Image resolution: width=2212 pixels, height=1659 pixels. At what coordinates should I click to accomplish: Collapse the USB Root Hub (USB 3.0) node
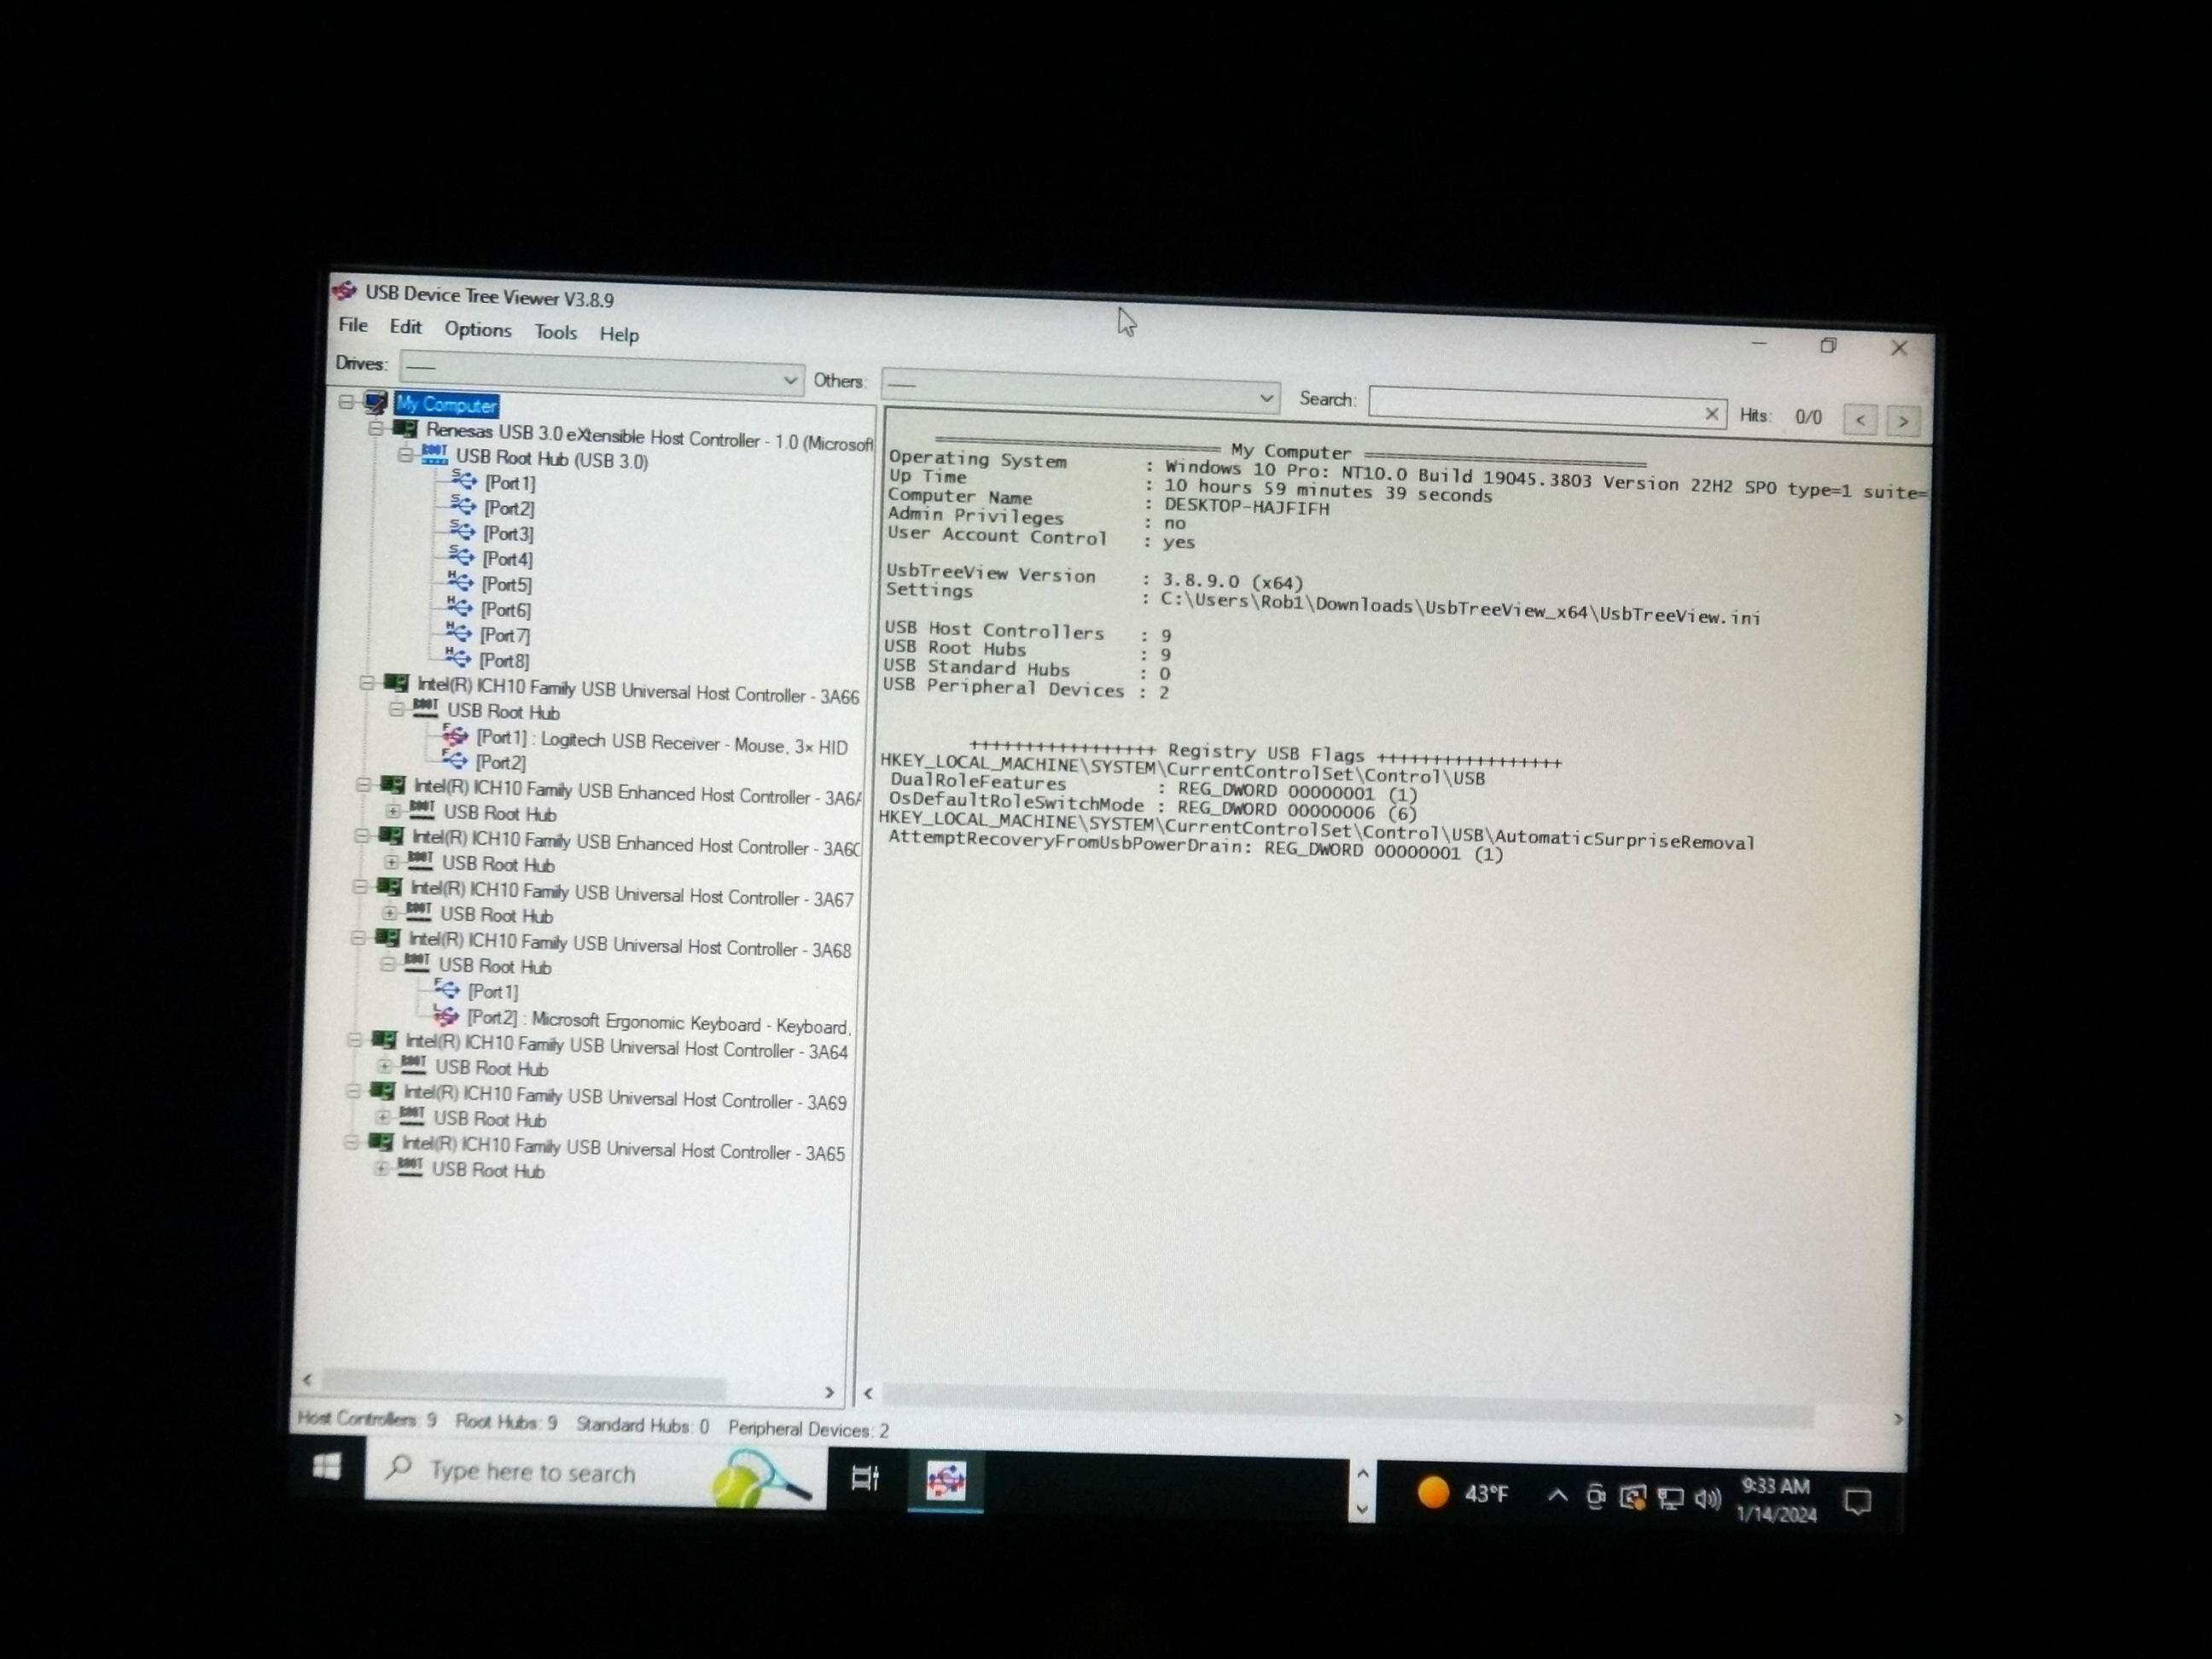click(x=405, y=454)
